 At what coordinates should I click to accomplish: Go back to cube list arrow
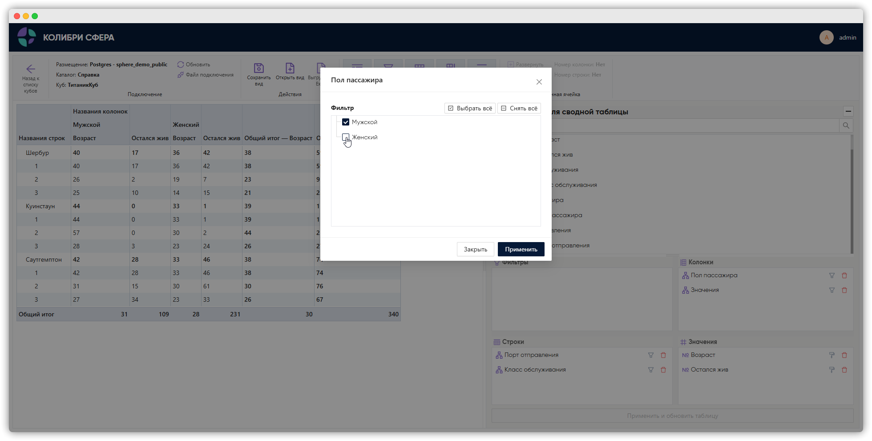pyautogui.click(x=31, y=69)
